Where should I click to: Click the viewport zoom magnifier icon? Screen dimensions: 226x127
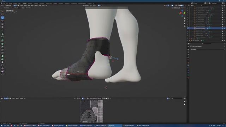[185, 18]
